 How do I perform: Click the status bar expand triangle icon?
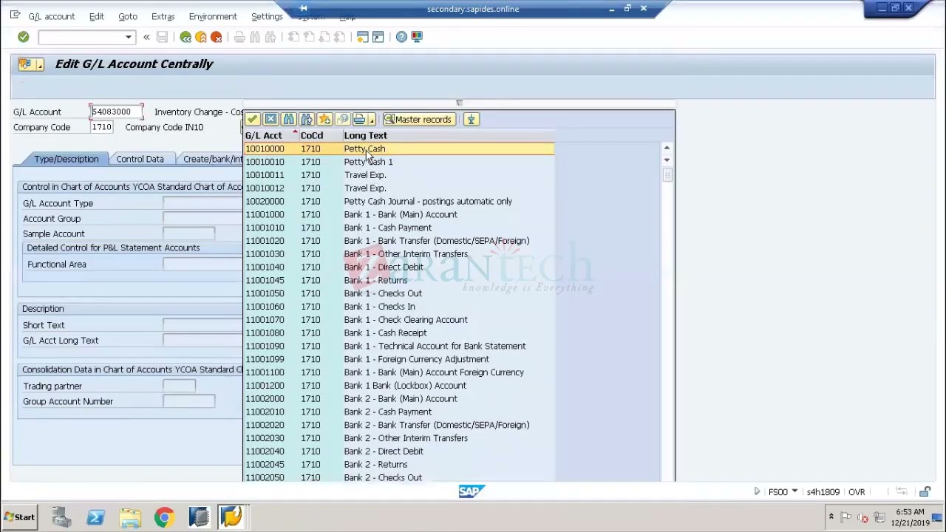coord(757,492)
